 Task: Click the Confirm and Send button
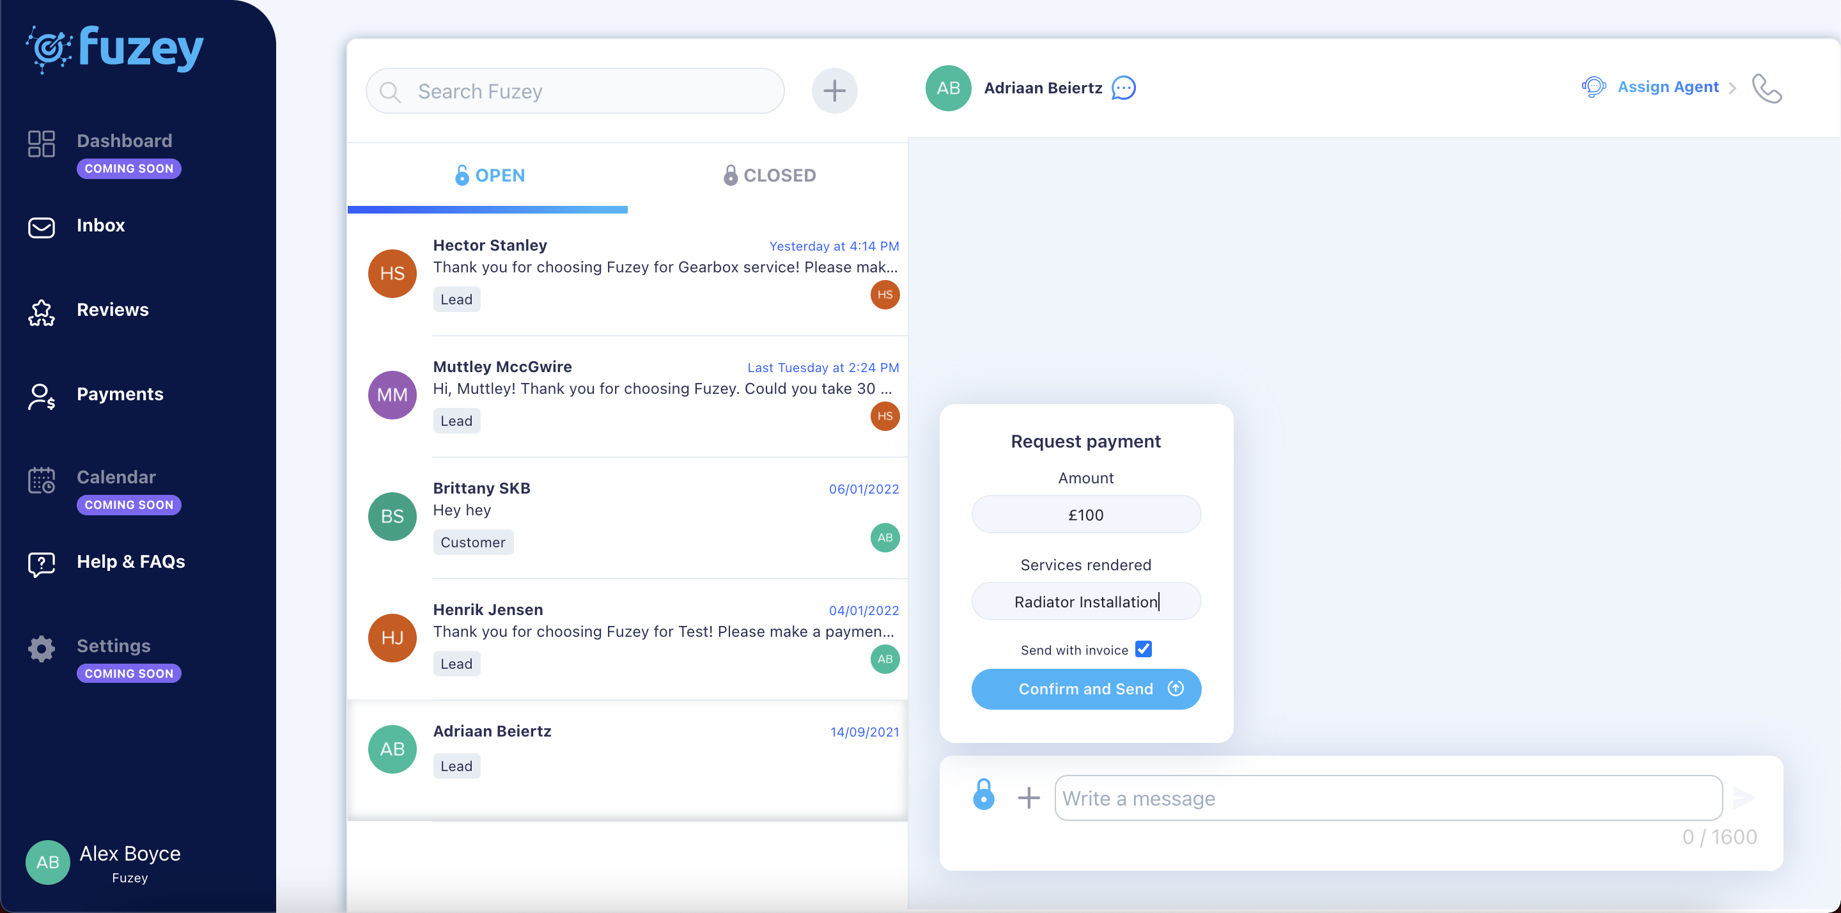coord(1085,689)
